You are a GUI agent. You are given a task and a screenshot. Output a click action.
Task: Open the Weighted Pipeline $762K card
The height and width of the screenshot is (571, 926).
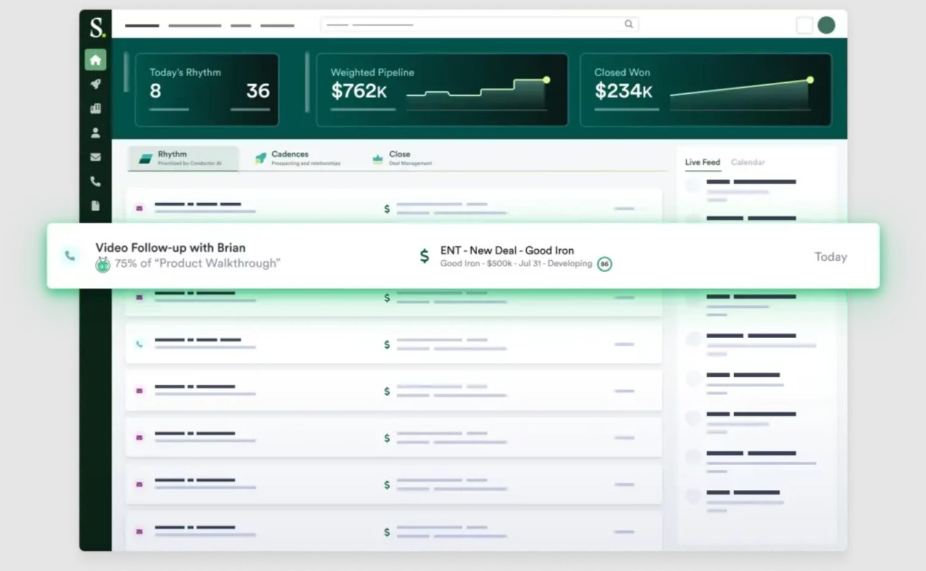tap(442, 90)
